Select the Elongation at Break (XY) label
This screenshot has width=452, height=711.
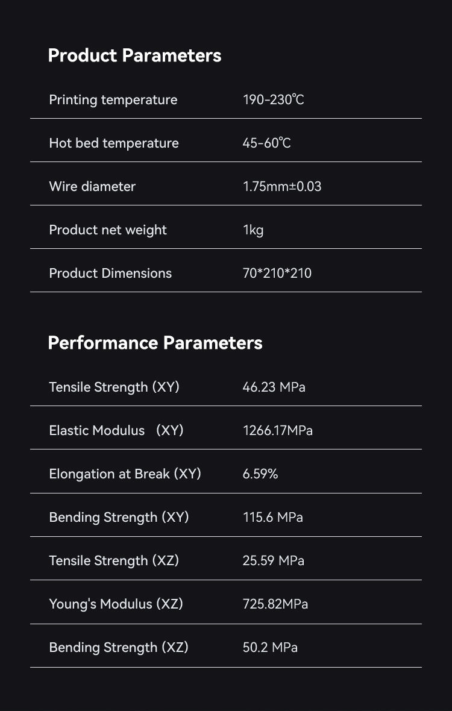pos(125,474)
